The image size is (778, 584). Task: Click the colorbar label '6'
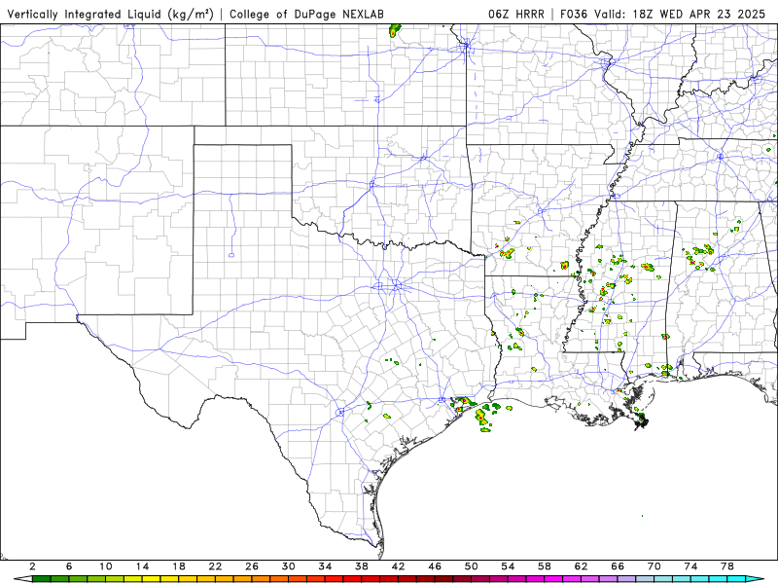69,566
